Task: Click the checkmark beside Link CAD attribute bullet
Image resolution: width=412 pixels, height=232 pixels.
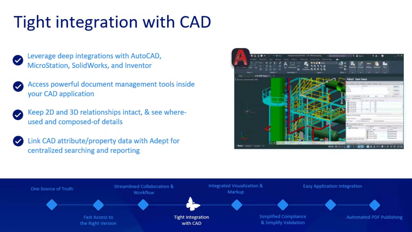Action: [x=18, y=141]
